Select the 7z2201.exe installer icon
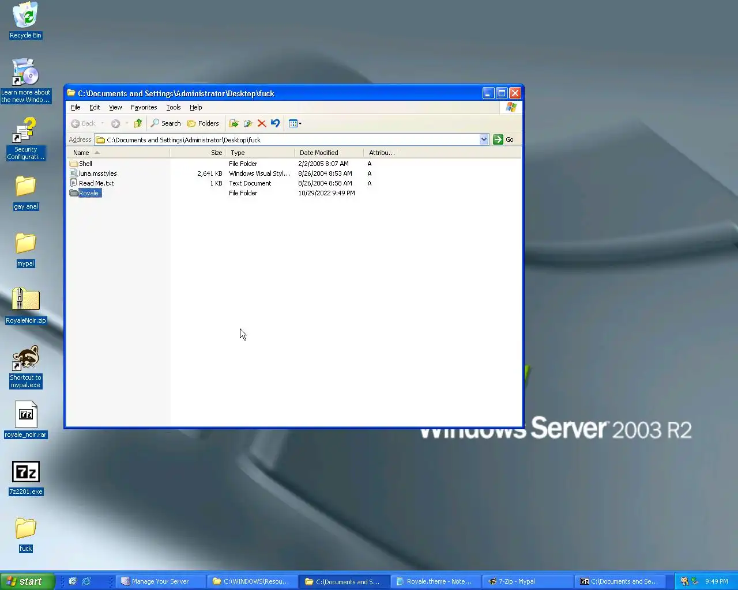738x590 pixels. point(25,478)
